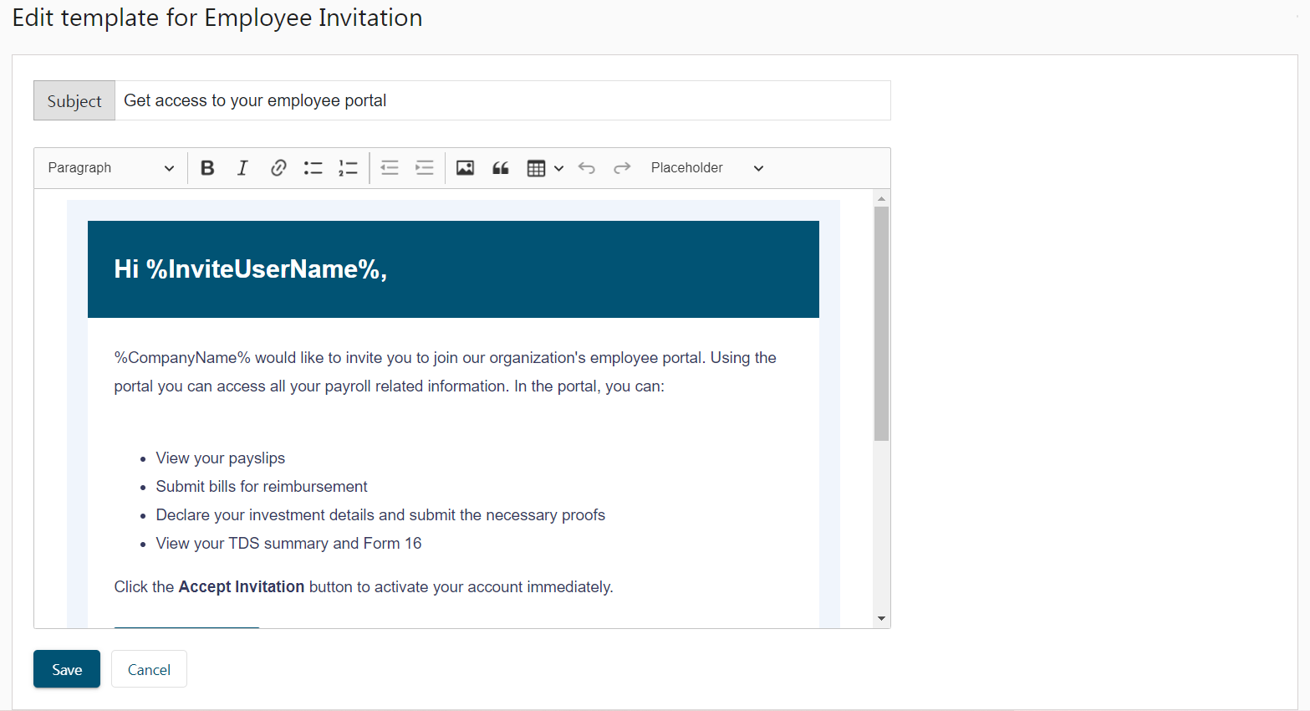Add a block quote
This screenshot has height=711, width=1310.
click(x=501, y=168)
